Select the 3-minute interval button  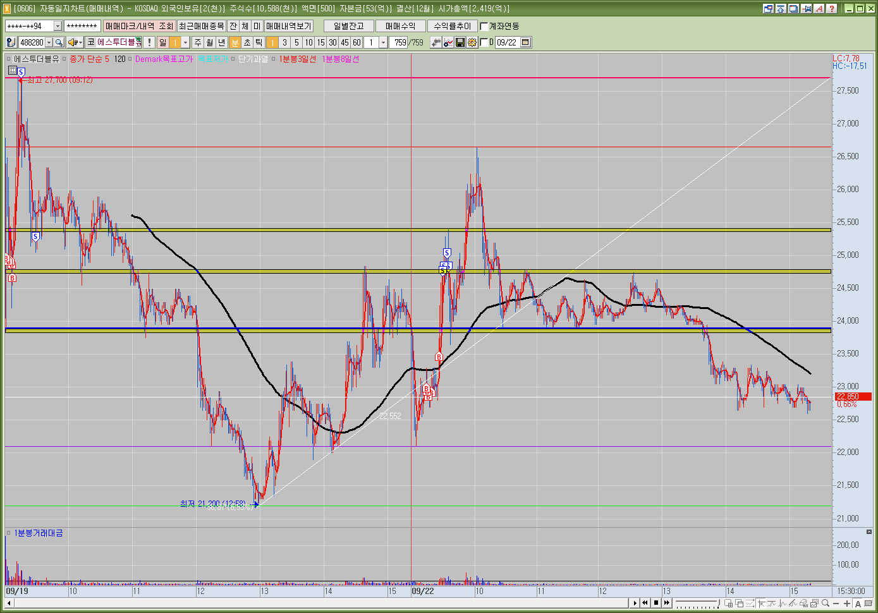284,42
